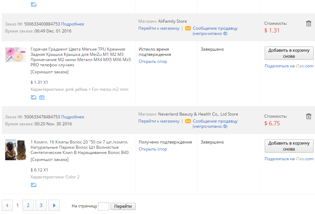Go to Neverland Beauty store via Перейти к магазину

(x=159, y=121)
